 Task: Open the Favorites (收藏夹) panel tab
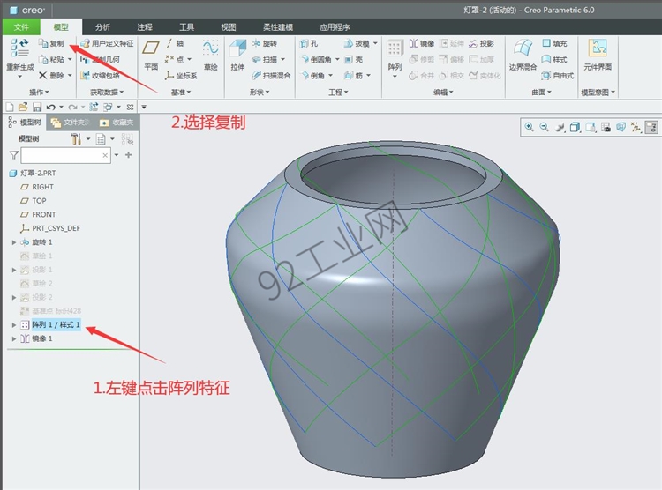click(117, 122)
